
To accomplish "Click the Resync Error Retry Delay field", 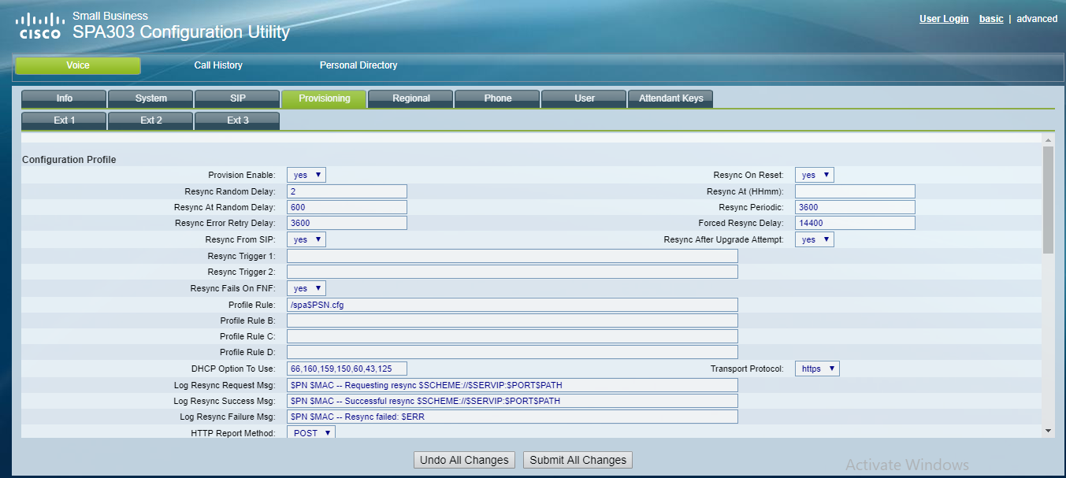I will [x=347, y=223].
